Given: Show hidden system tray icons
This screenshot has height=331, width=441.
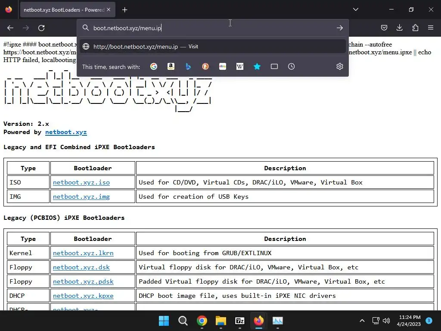Looking at the screenshot, I should pos(362,321).
